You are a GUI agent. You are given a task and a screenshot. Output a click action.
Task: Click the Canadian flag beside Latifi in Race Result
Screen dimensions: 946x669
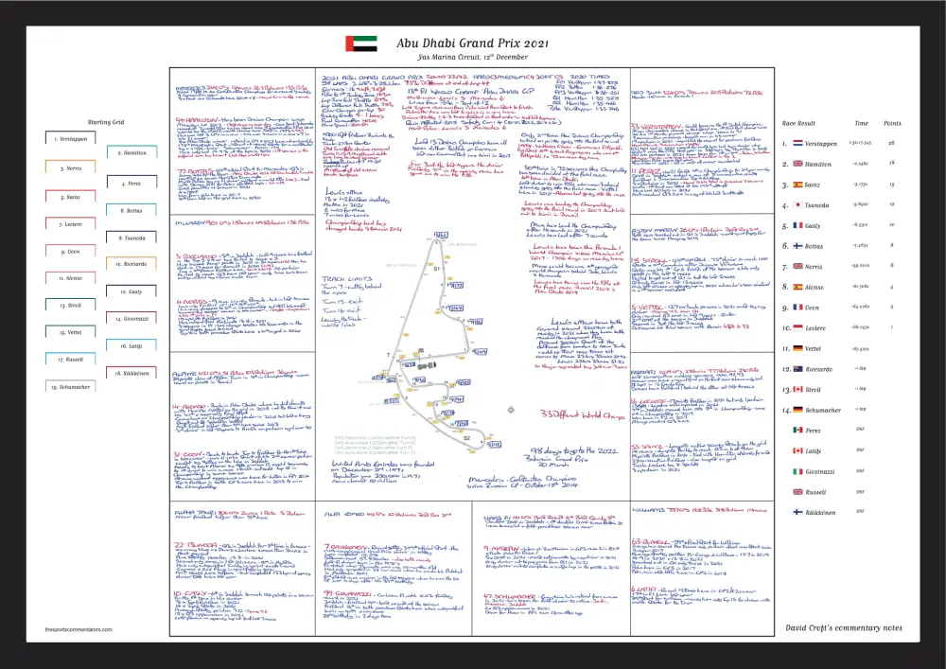tap(797, 451)
